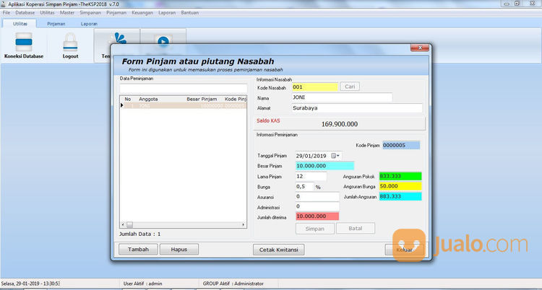Click the Asuransi field

click(317, 197)
